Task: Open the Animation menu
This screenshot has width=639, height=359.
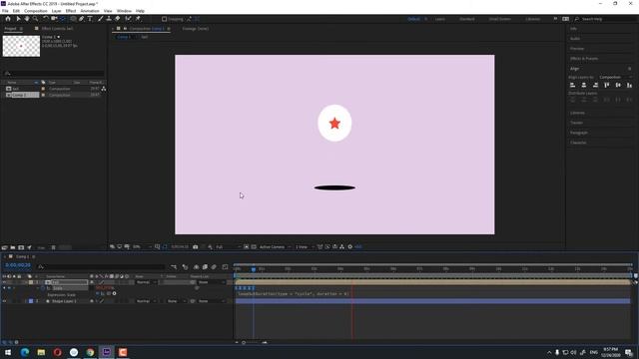Action: [90, 11]
